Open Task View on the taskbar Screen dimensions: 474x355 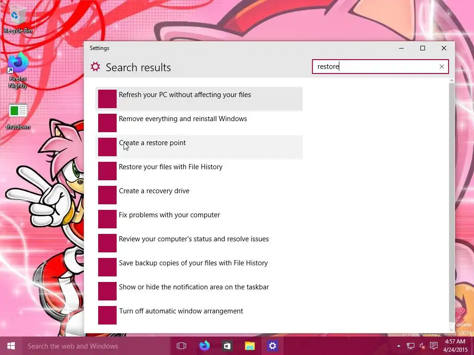[181, 346]
